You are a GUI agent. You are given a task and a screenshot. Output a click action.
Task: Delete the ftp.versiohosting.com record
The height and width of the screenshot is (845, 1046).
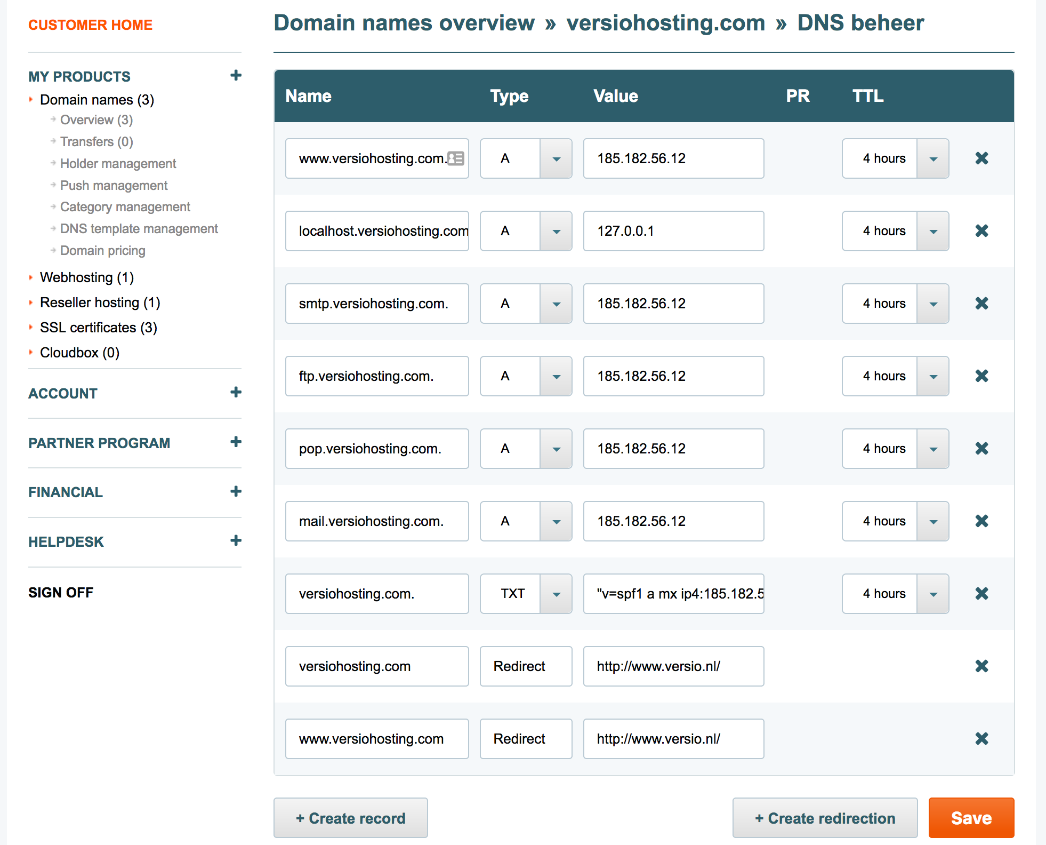tap(981, 376)
